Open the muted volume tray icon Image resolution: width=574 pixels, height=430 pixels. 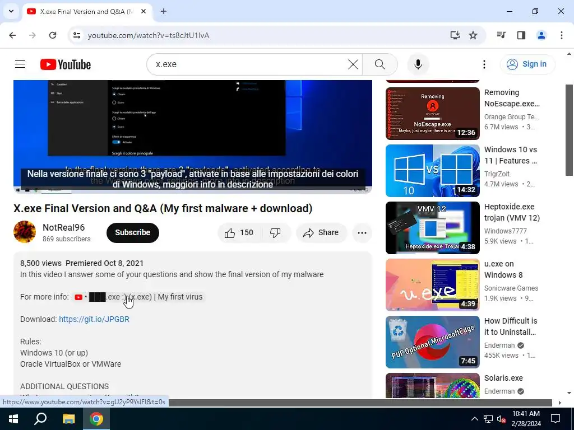501,419
